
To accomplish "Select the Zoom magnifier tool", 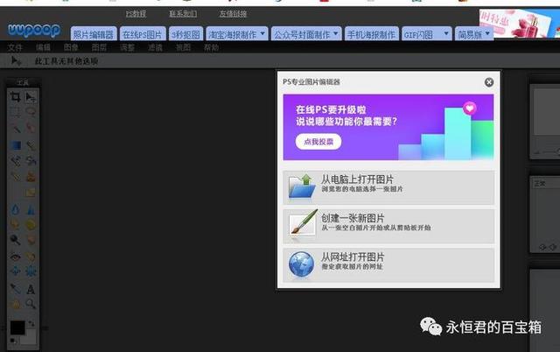I will (31, 304).
